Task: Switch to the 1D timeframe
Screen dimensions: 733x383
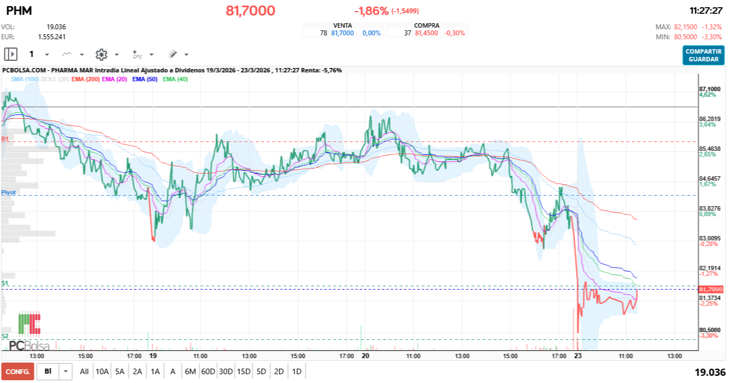Action: pos(296,372)
